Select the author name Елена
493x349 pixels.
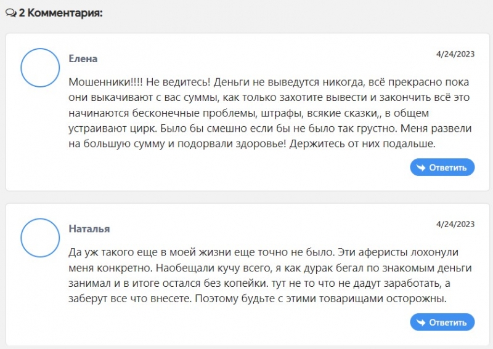(83, 58)
